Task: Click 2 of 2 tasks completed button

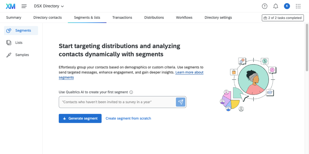Action: click(283, 18)
